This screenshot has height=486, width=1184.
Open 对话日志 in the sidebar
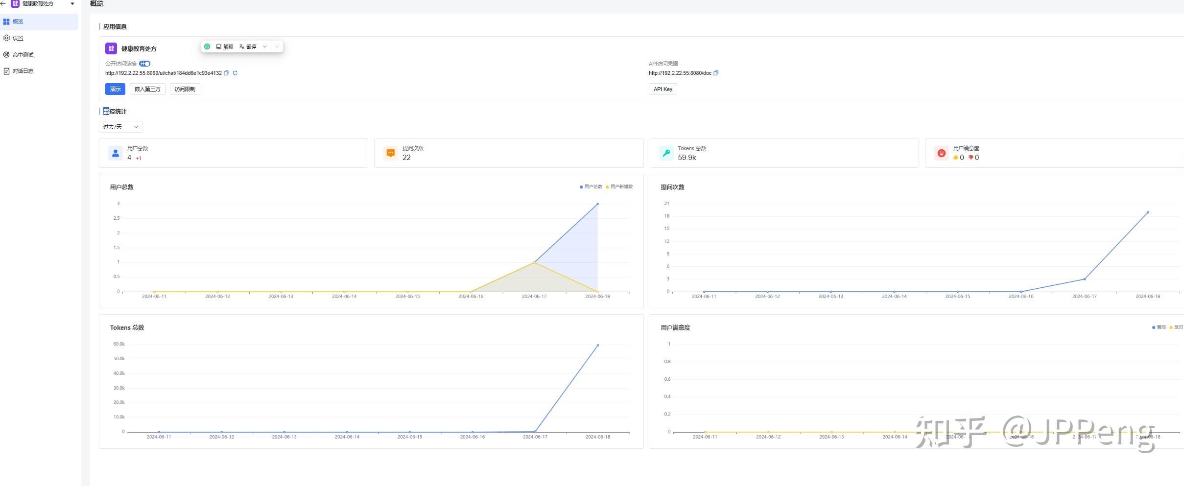(x=23, y=71)
